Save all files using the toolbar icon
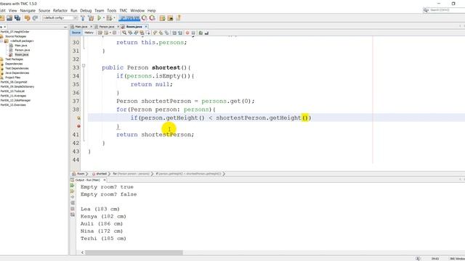Viewport: 465px width, 261px height. tap(17, 18)
